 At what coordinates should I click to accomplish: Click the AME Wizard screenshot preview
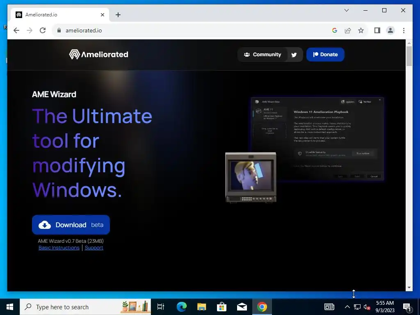point(317,139)
